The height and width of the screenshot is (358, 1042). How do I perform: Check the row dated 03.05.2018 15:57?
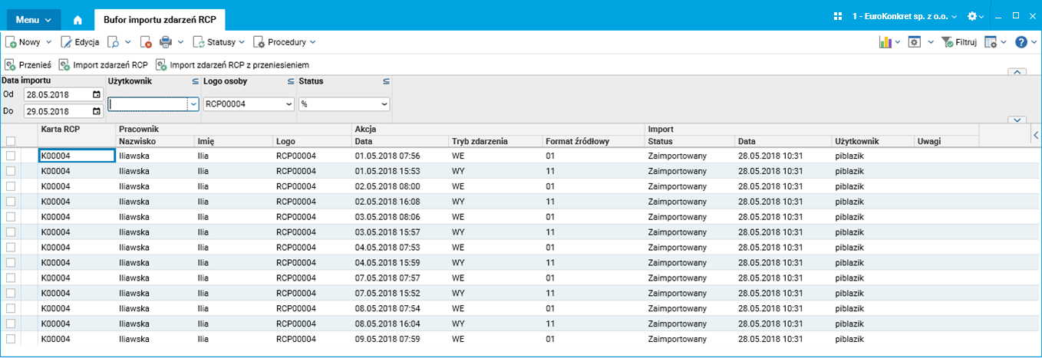click(x=11, y=232)
